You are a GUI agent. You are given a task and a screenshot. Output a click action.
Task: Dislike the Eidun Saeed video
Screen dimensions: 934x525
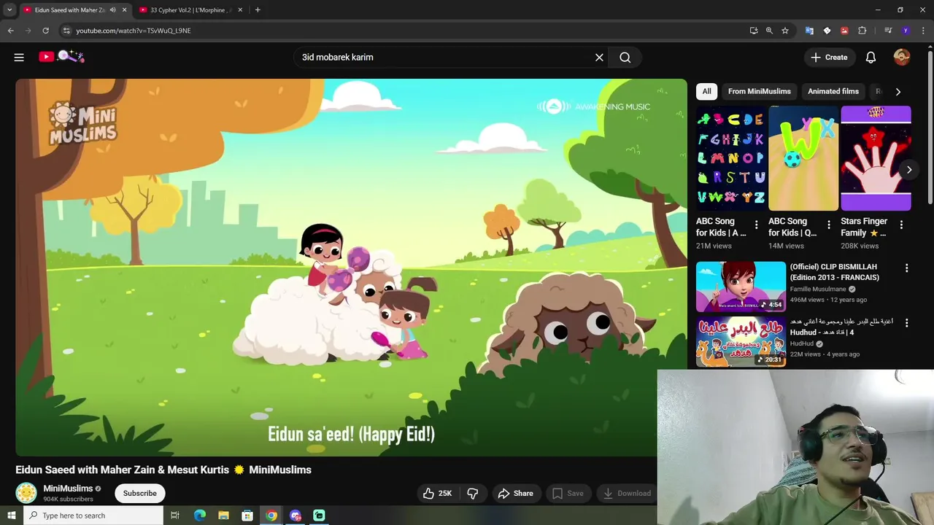[x=473, y=494]
